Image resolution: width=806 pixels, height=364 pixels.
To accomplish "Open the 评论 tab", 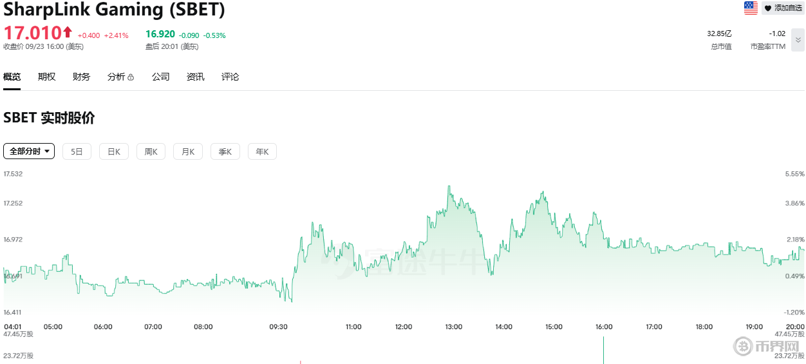I will [230, 77].
